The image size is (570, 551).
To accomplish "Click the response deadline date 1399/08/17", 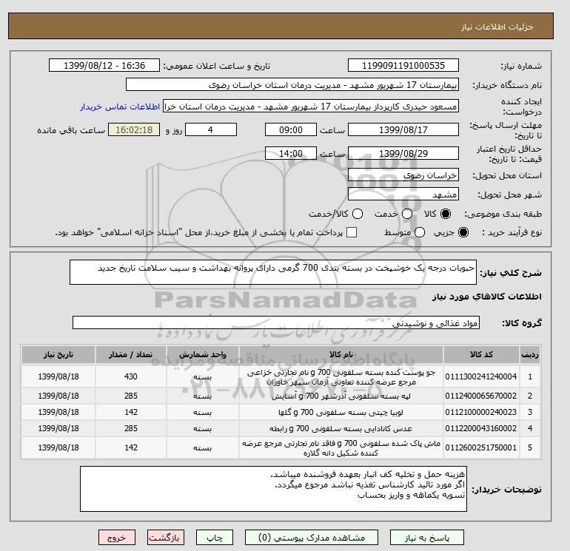I will [x=403, y=129].
